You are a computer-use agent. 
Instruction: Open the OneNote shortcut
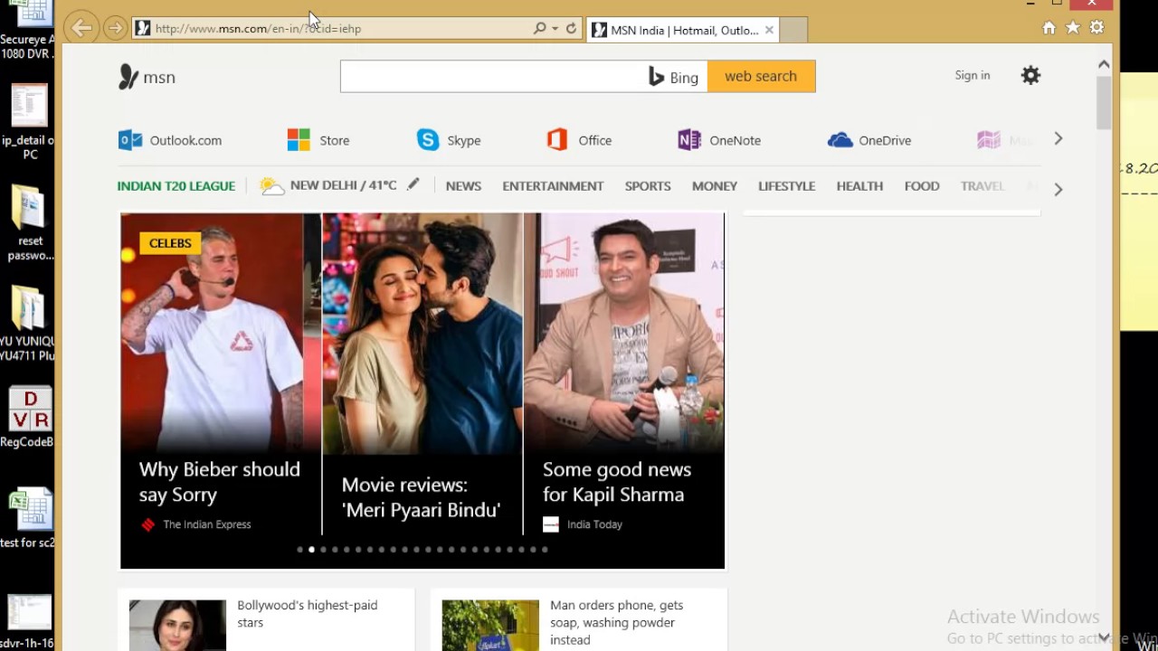pyautogui.click(x=719, y=140)
